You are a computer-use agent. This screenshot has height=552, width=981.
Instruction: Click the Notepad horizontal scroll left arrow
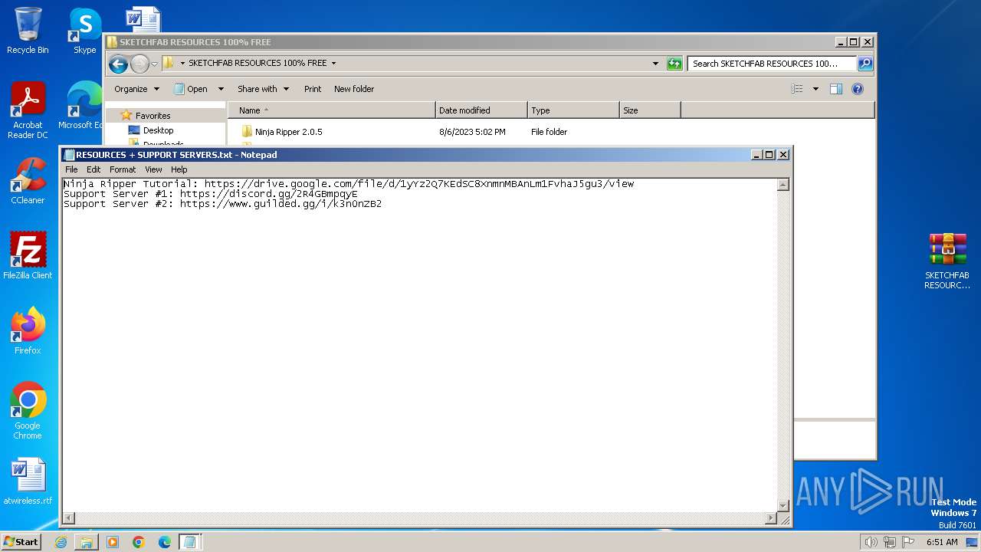(69, 518)
